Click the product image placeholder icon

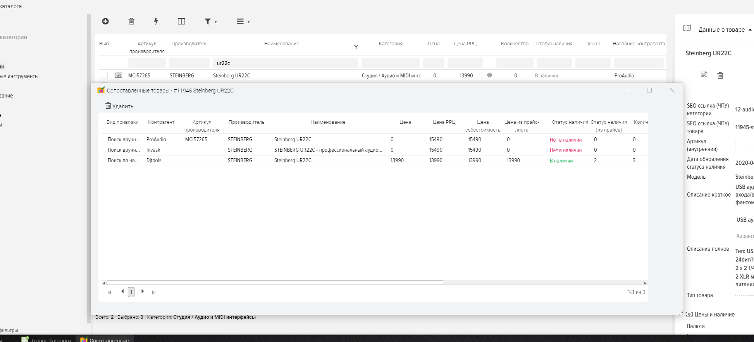point(704,74)
